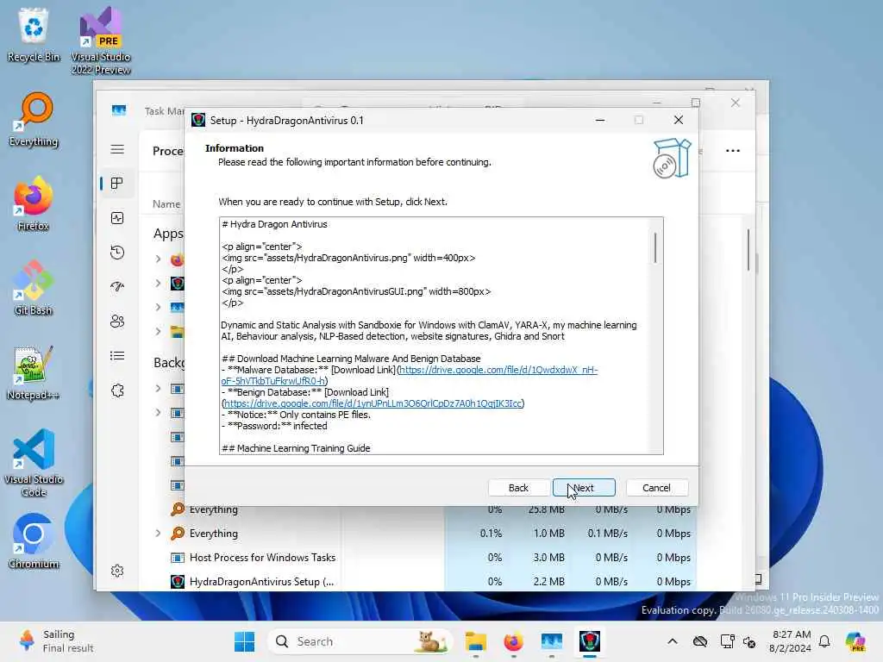Expand the second Everything process row
Screen dimensions: 883x662
(159, 533)
